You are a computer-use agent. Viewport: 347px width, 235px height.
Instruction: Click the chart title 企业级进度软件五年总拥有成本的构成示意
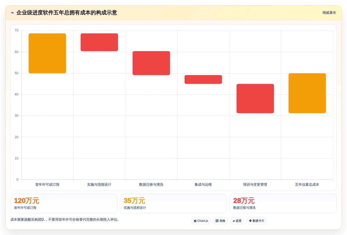point(67,13)
